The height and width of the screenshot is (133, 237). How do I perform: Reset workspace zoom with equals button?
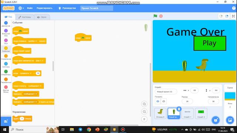(144, 119)
